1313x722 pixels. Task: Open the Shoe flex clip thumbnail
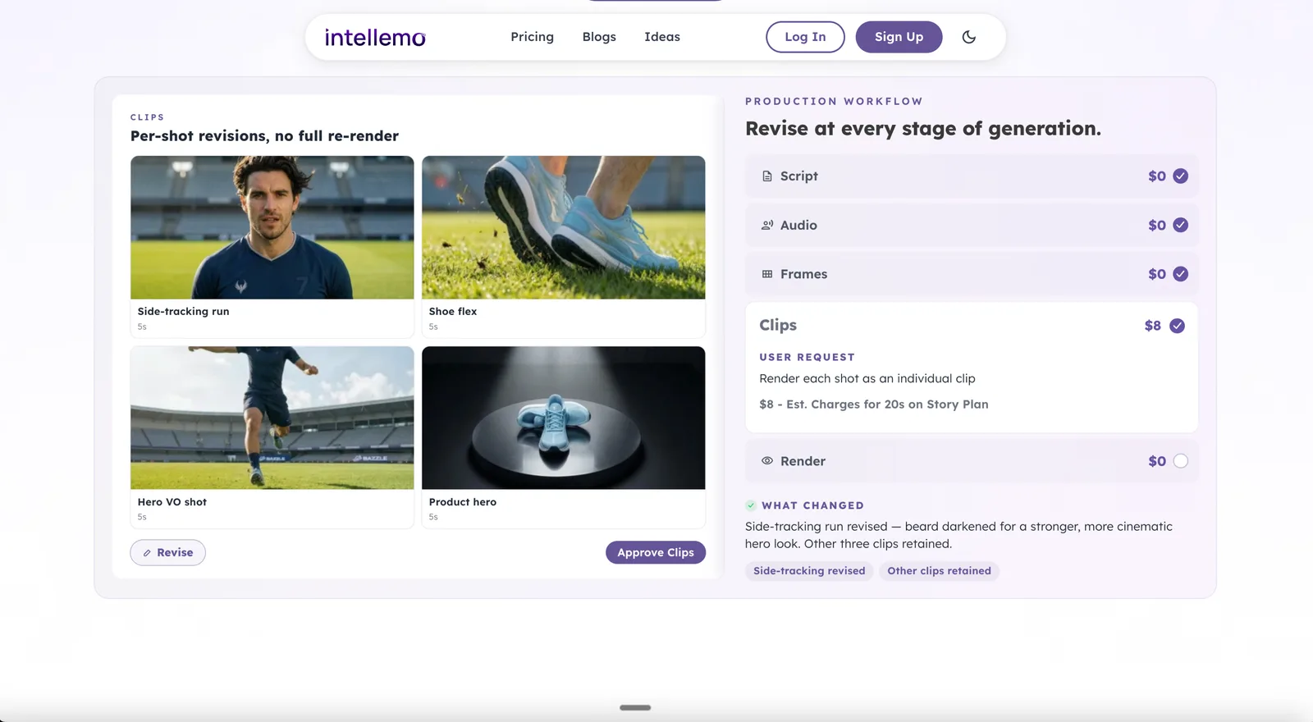coord(564,227)
